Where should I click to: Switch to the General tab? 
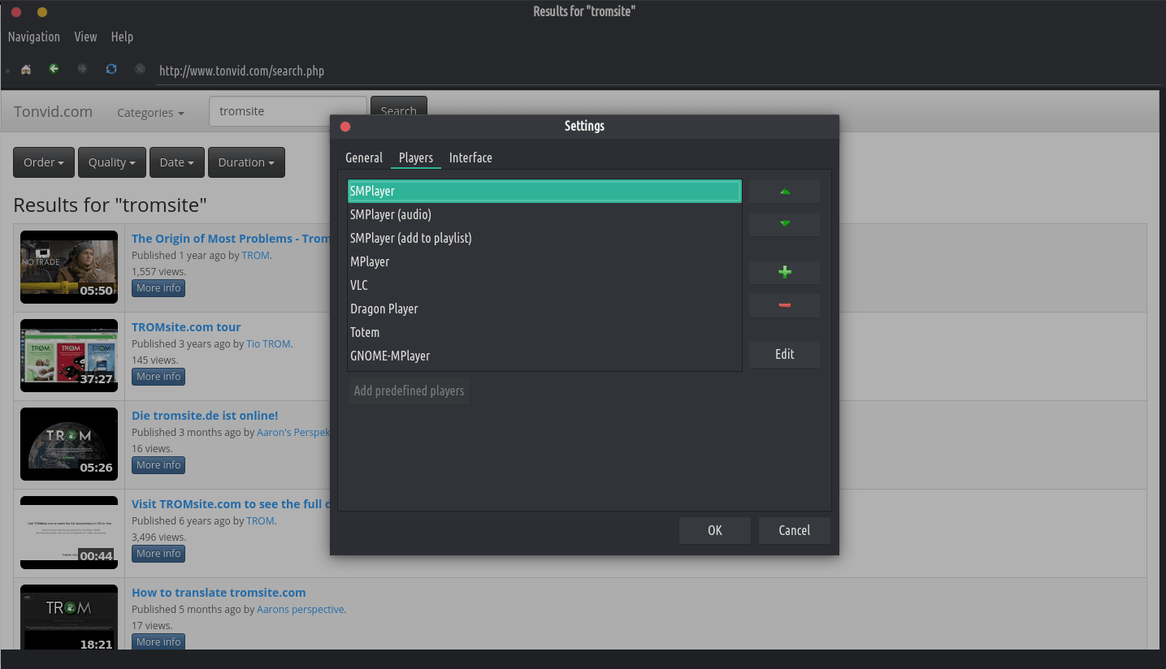[364, 158]
